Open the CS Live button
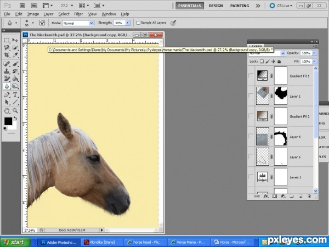The width and height of the screenshot is (329, 247). [281, 5]
